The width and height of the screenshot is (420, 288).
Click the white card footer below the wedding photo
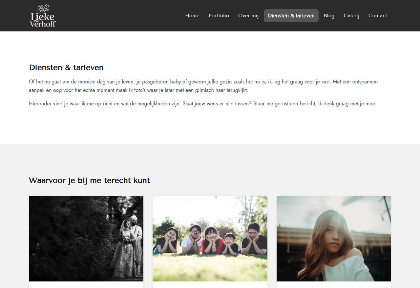(86, 285)
